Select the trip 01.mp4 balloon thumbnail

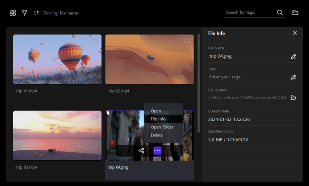[57, 59]
